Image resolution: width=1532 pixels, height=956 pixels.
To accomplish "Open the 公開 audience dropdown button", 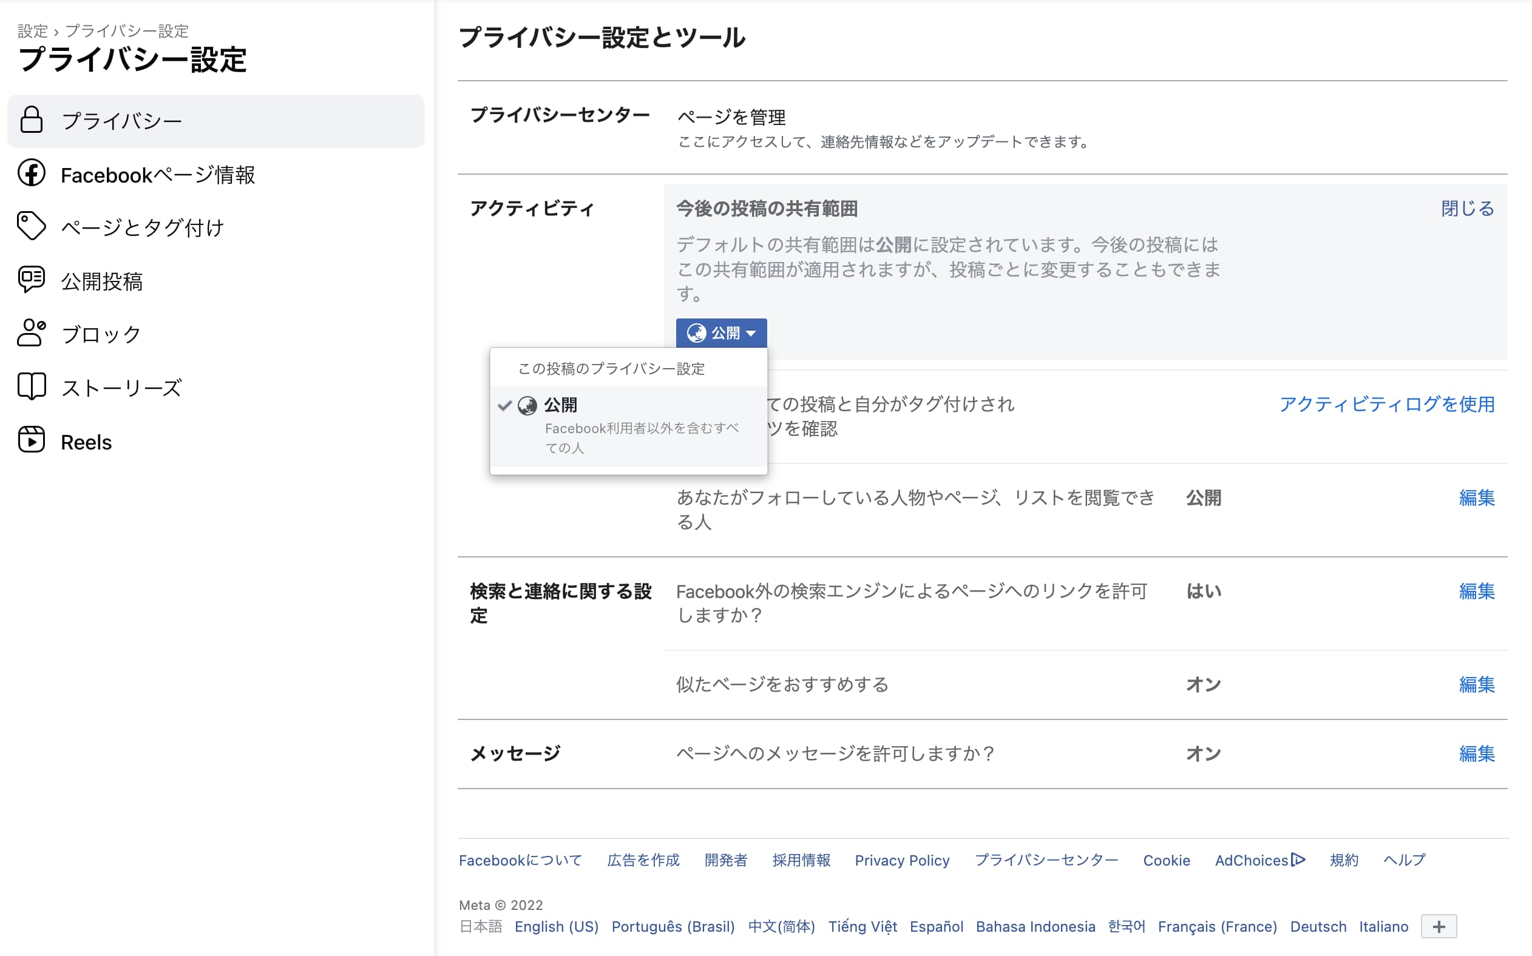I will (721, 332).
